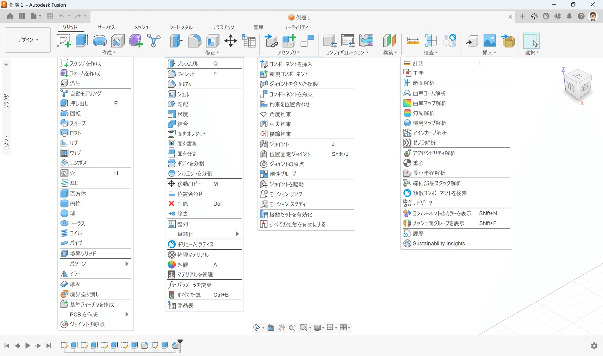Choose シェル from the Modify menu
Image resolution: width=603 pixels, height=356 pixels.
coord(204,94)
